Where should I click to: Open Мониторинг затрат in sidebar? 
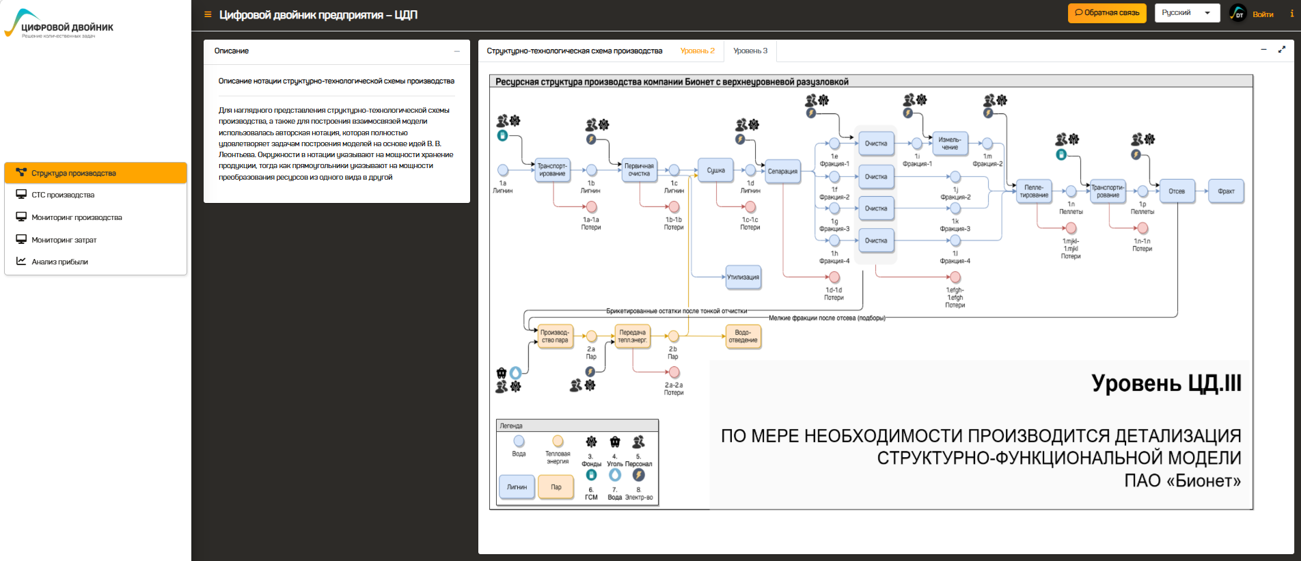coord(64,240)
